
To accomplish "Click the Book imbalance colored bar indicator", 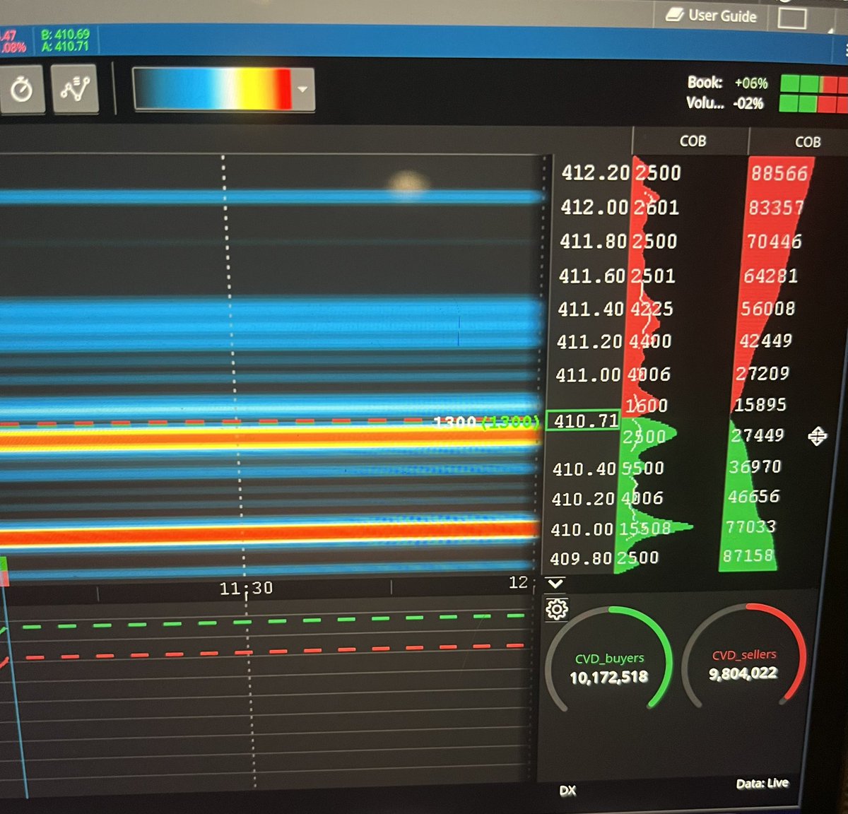I will click(813, 83).
